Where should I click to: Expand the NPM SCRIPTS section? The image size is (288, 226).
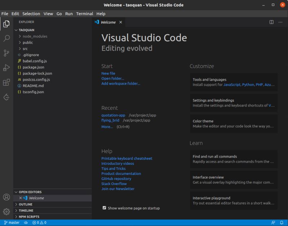(29, 217)
